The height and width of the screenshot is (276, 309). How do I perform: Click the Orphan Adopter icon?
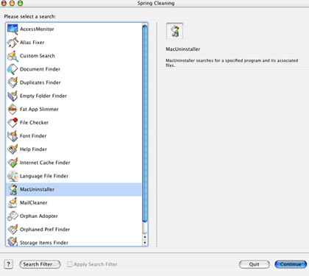[13, 216]
